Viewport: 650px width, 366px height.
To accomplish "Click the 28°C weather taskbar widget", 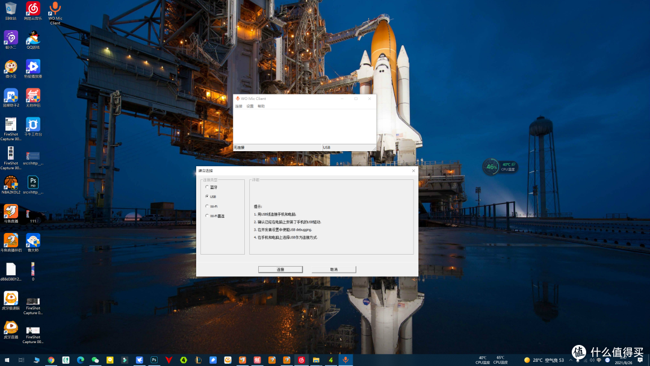I will click(x=544, y=360).
